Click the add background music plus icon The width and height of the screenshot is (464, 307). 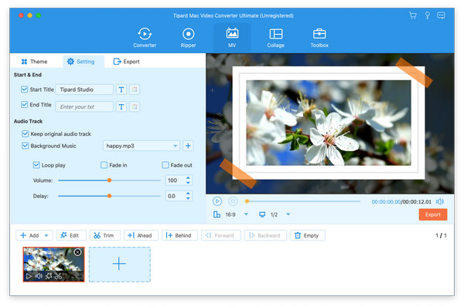[x=188, y=146]
